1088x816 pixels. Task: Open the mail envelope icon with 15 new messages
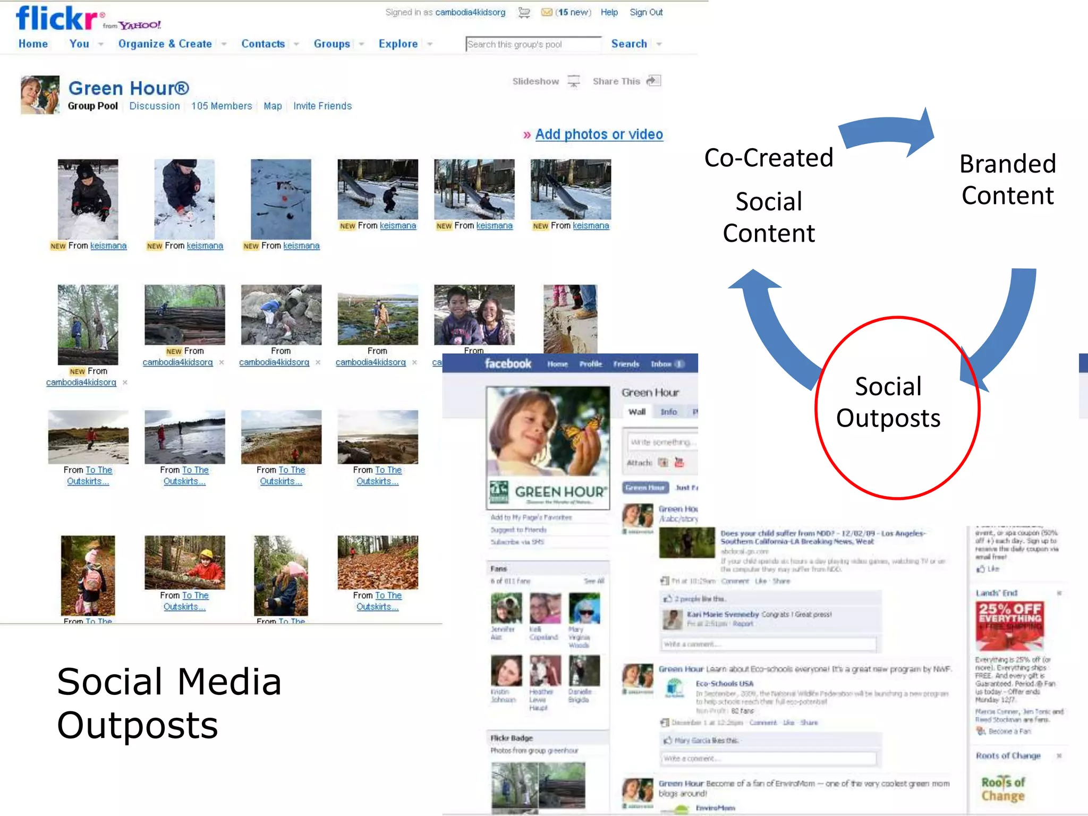546,12
